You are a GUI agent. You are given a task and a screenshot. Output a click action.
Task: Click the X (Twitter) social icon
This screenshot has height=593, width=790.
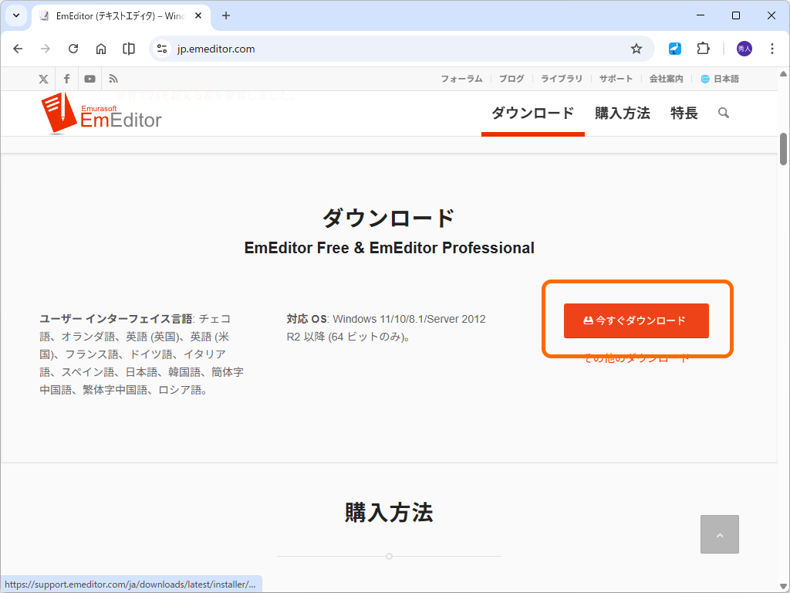[43, 78]
